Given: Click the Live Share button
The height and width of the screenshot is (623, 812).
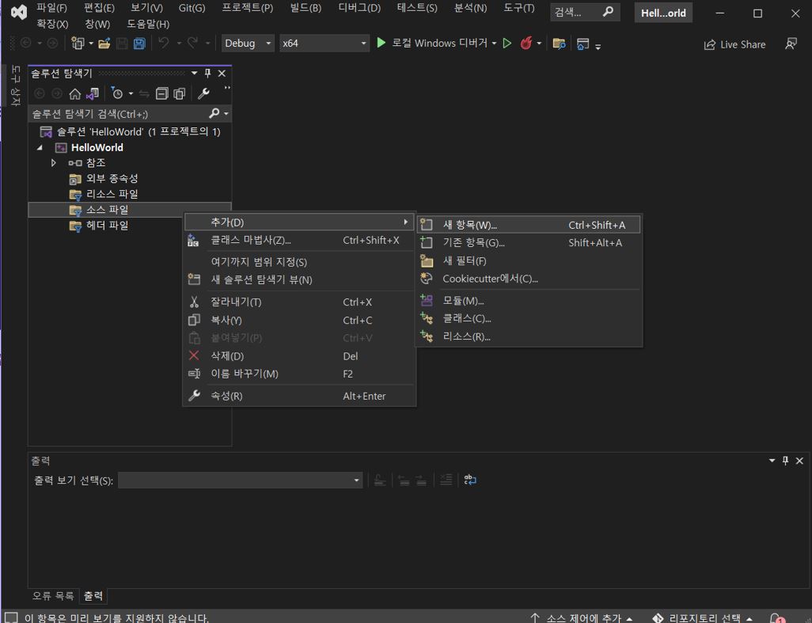Looking at the screenshot, I should point(735,44).
